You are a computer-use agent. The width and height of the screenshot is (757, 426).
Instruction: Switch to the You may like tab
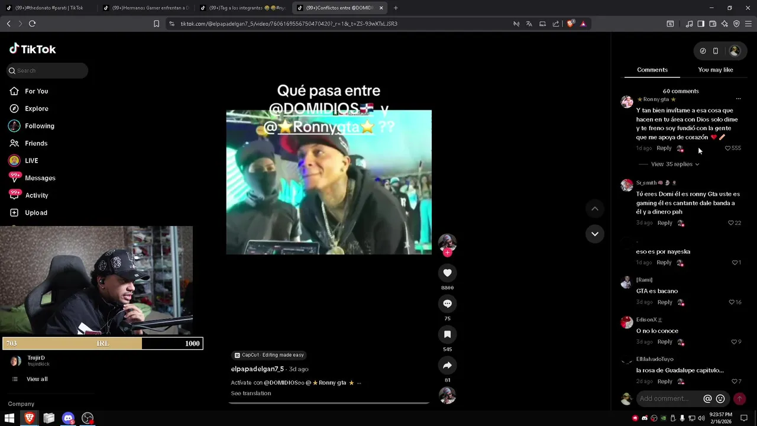tap(715, 70)
